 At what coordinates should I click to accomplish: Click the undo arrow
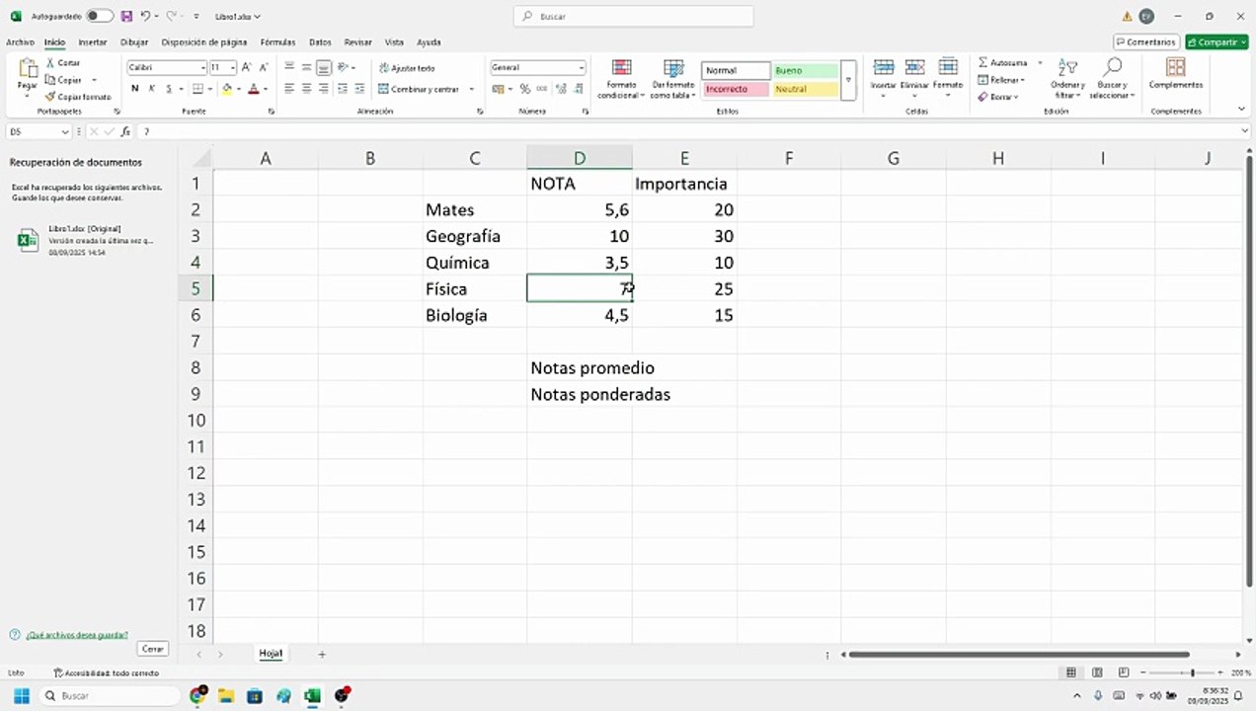click(145, 16)
